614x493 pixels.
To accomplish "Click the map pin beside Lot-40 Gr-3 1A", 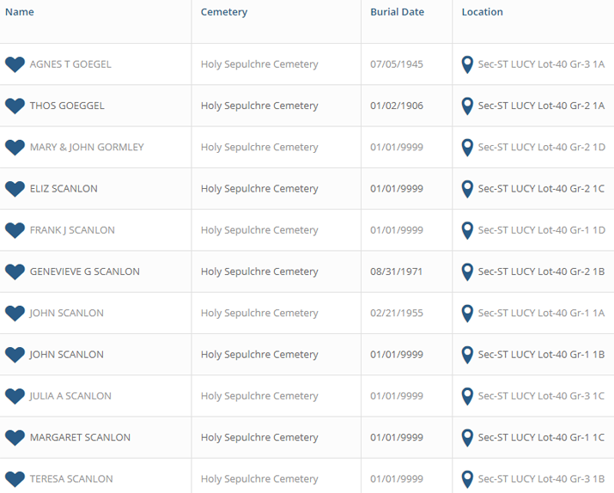I will coord(467,64).
